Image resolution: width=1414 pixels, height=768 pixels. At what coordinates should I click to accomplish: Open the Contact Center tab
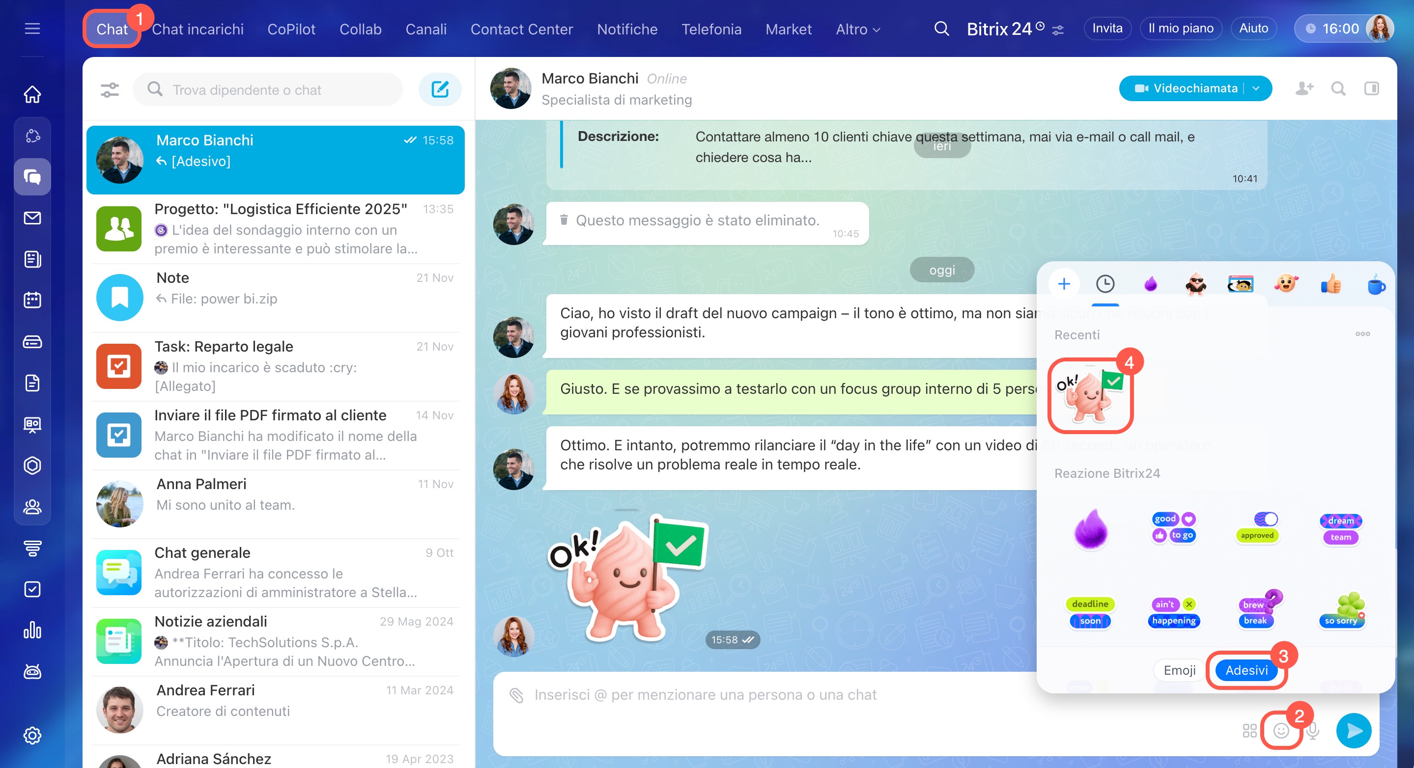(x=521, y=29)
